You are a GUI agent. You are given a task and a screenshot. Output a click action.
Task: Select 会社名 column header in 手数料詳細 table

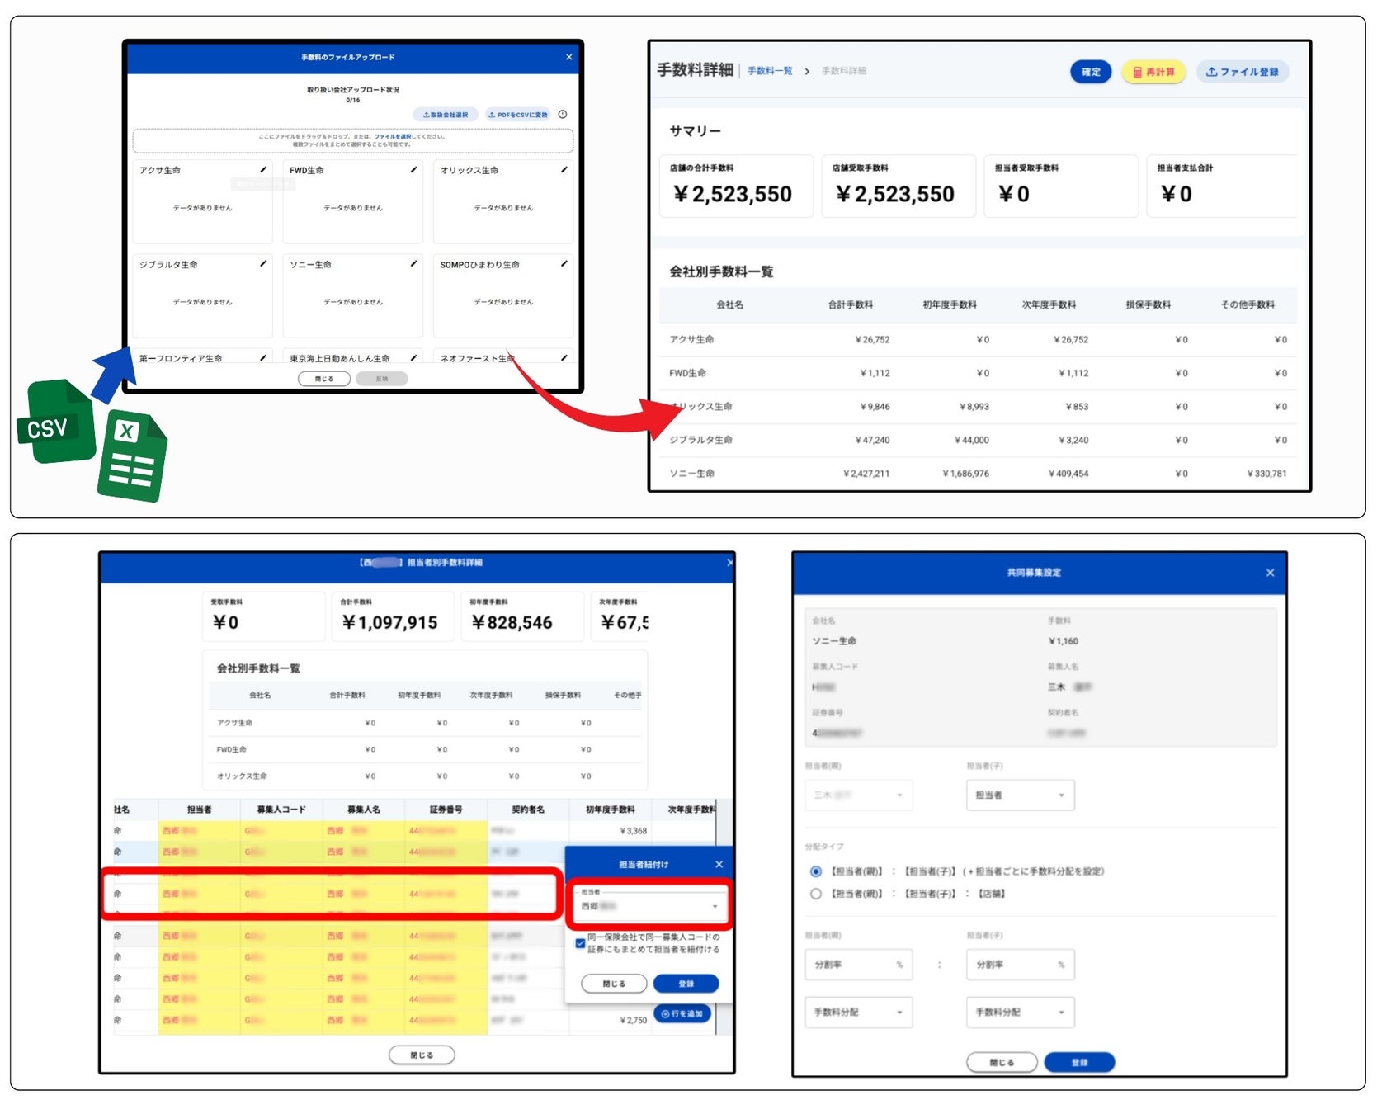pos(729,304)
